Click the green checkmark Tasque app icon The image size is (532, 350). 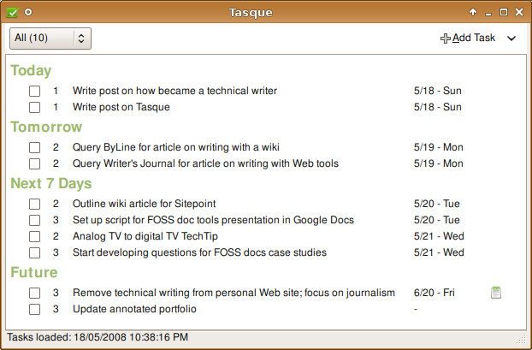click(12, 12)
